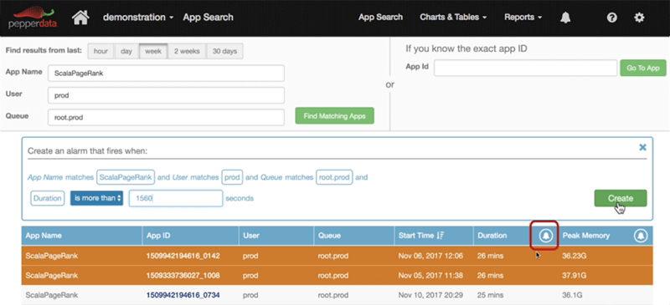
Task: Sort by the Duration column header
Action: 492,236
